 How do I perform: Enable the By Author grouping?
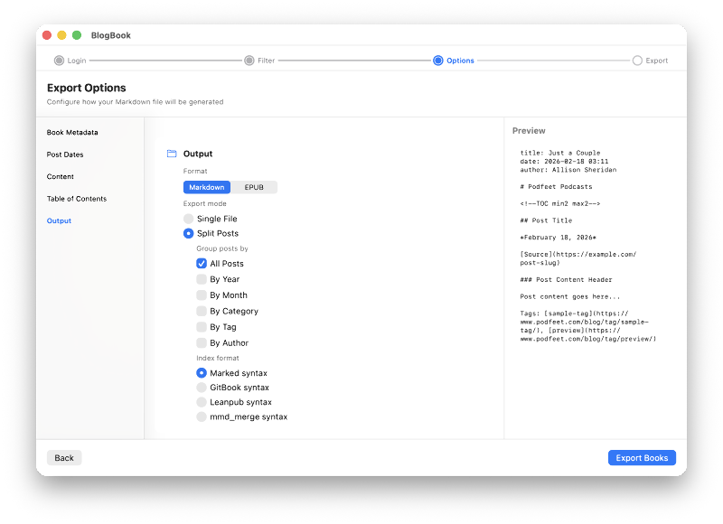(x=201, y=342)
